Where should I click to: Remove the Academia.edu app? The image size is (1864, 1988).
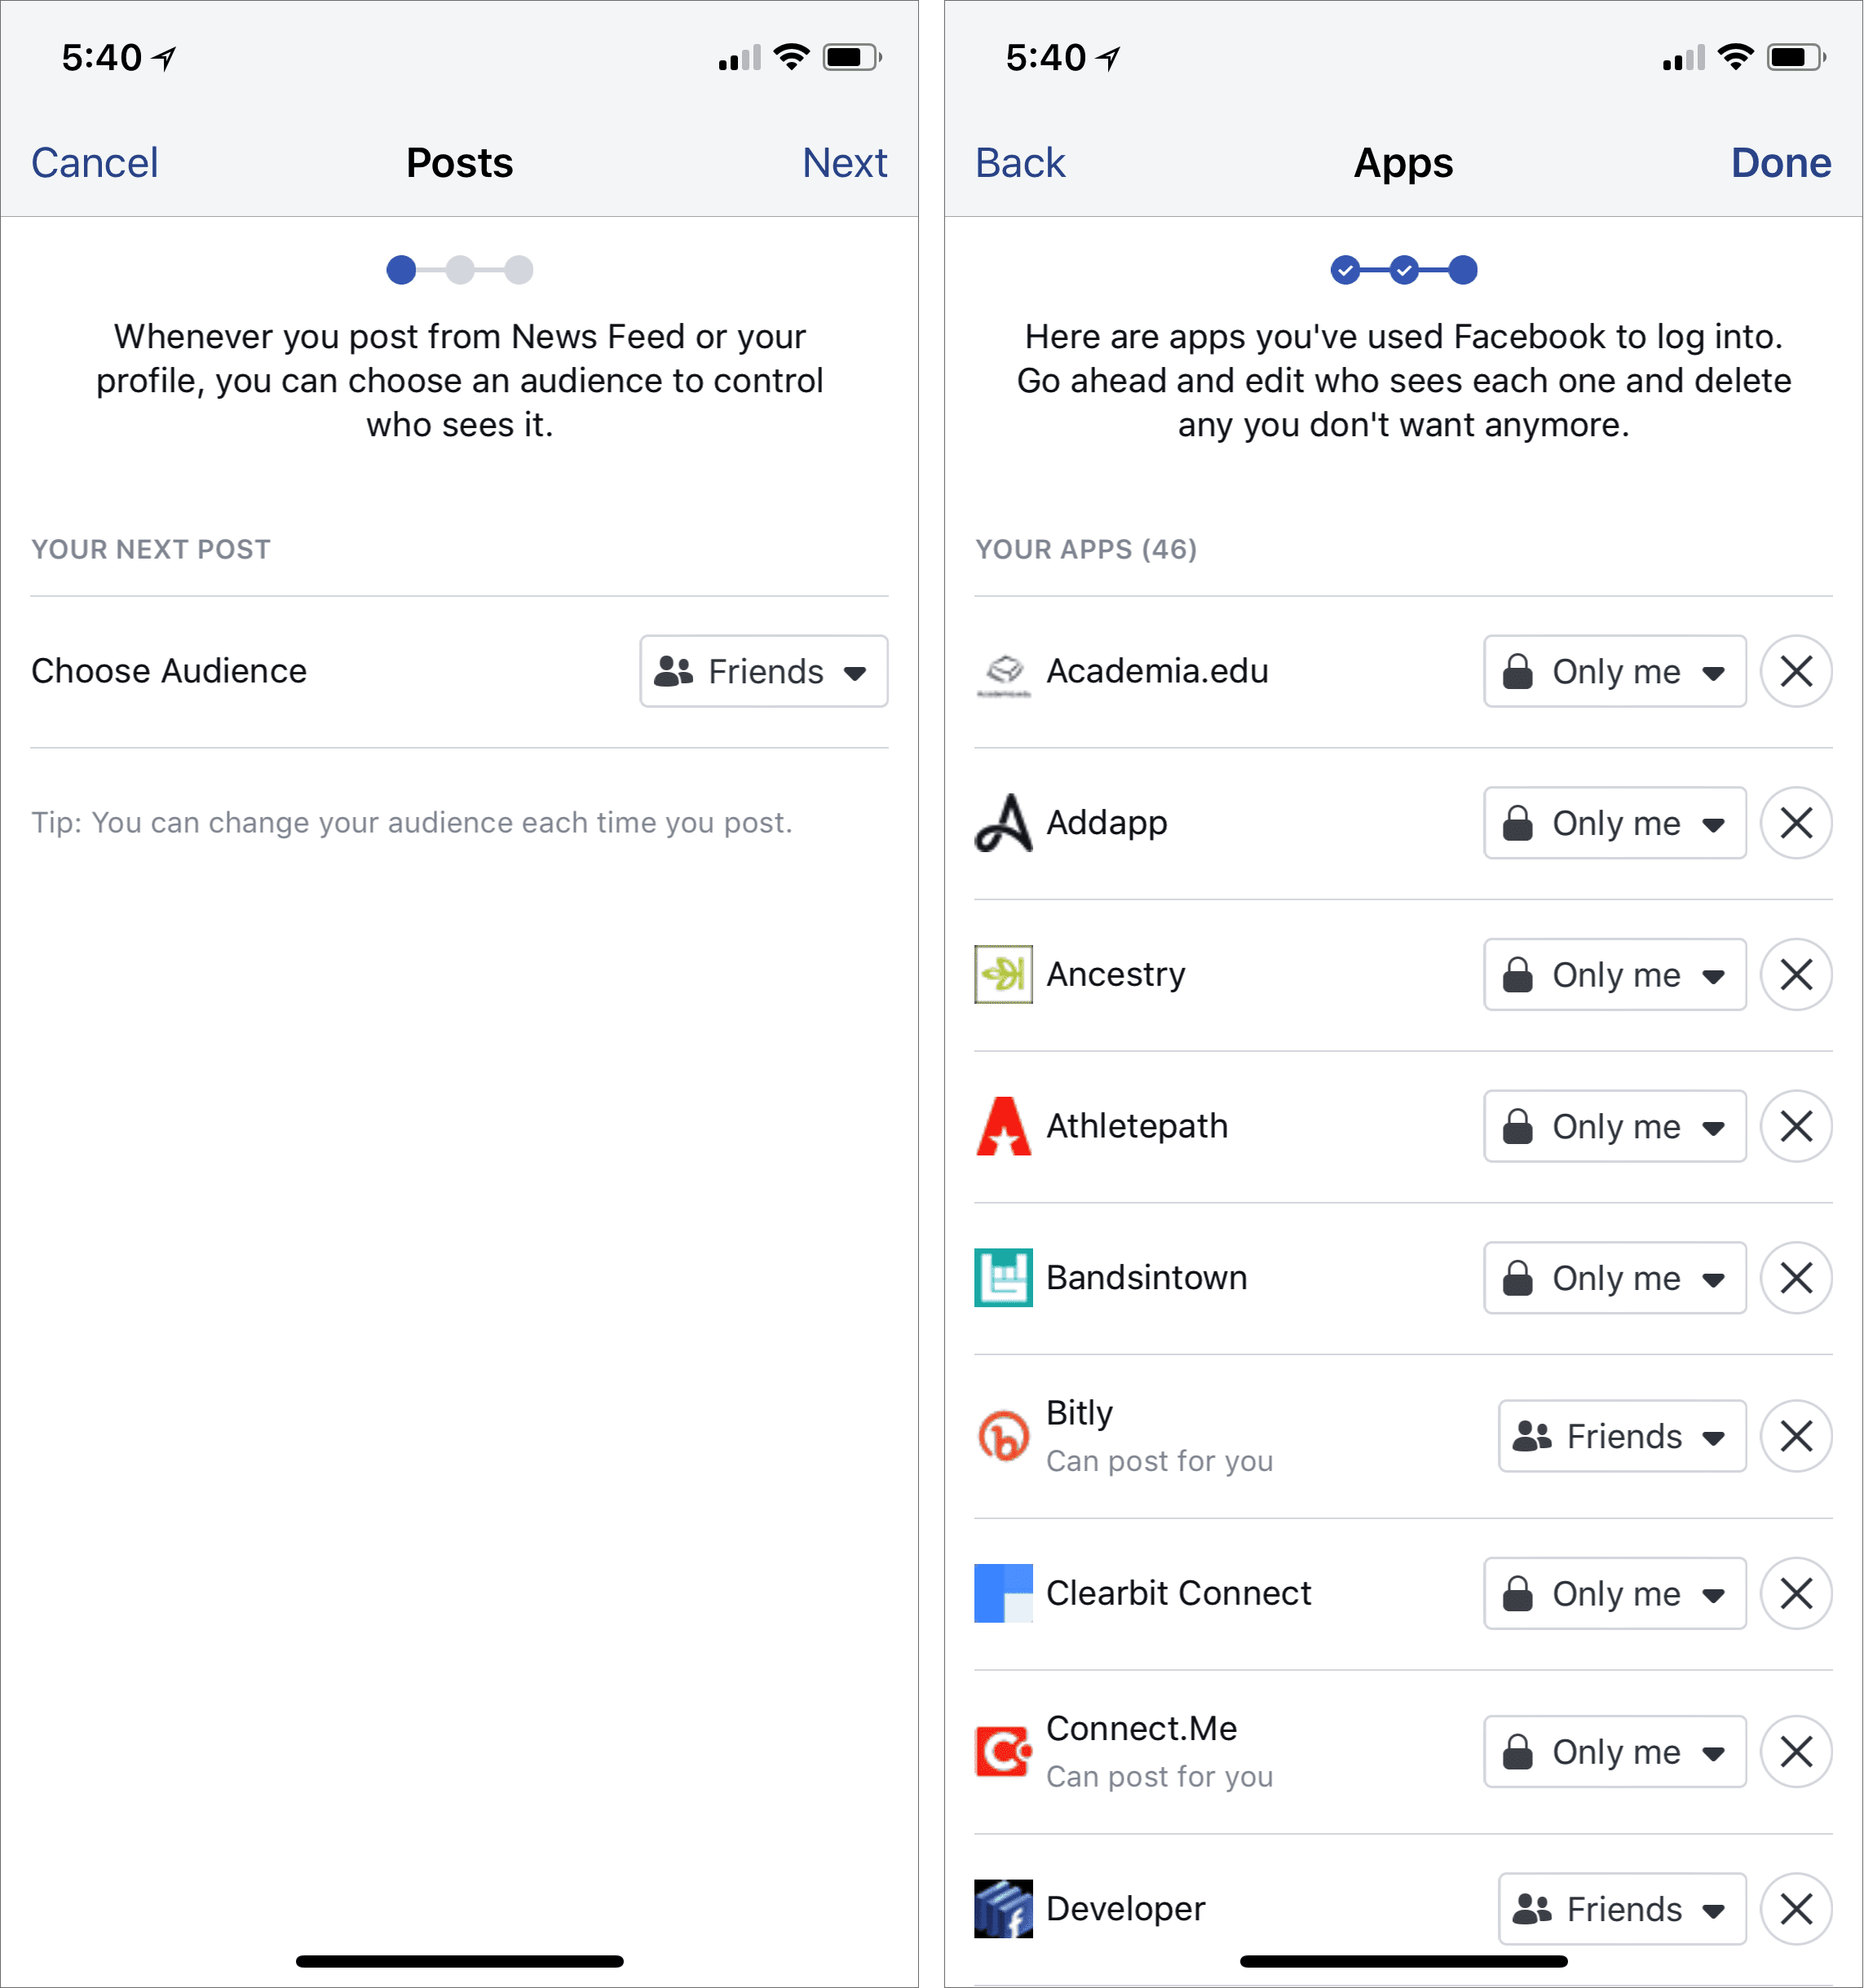[x=1796, y=672]
